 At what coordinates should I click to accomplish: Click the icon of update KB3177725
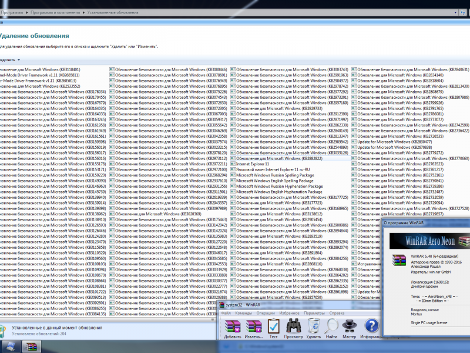[x=233, y=197]
